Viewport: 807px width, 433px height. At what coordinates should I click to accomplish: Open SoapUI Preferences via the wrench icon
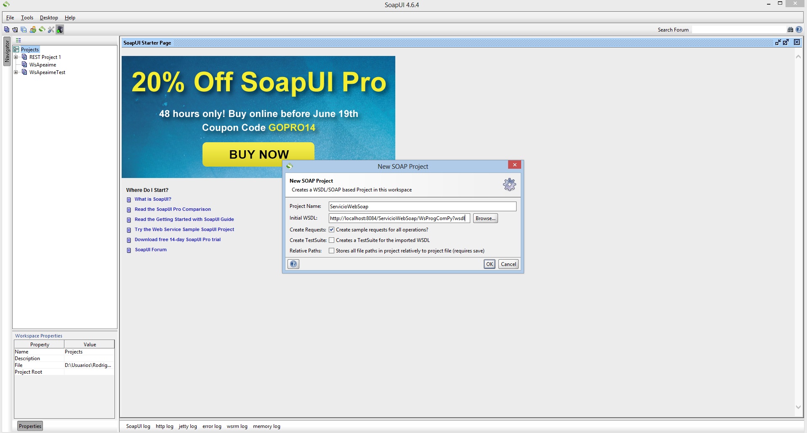pos(51,29)
